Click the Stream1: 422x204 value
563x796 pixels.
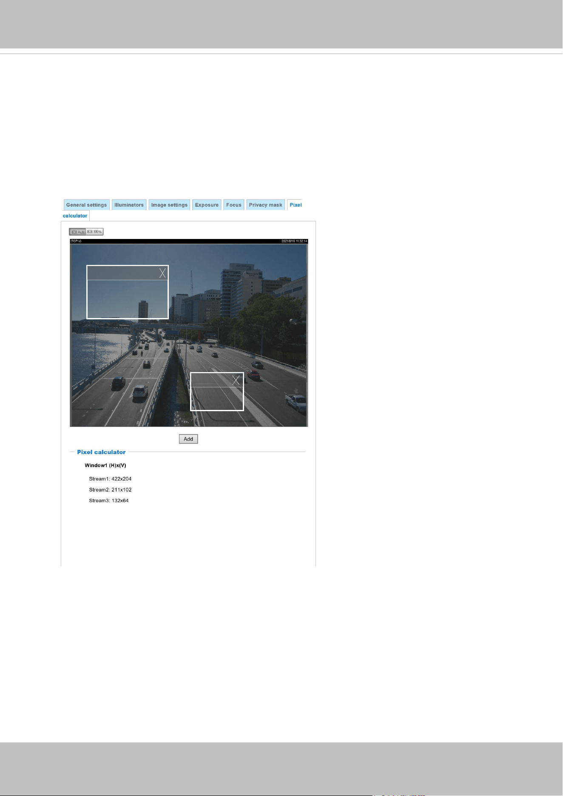click(x=110, y=479)
